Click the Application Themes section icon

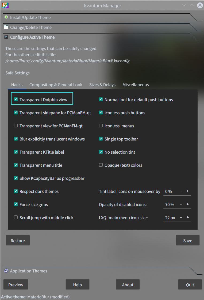point(6,271)
